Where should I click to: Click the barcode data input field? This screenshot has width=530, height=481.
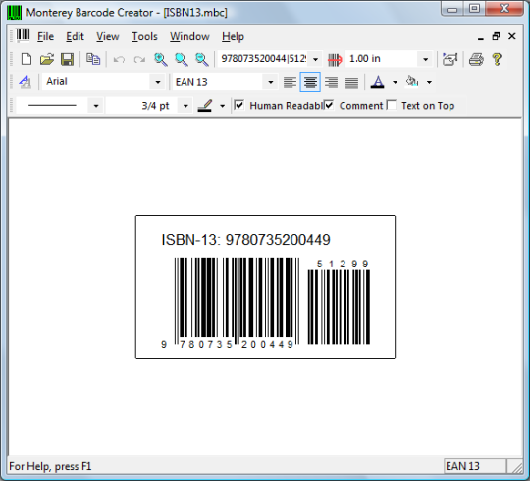pos(263,59)
